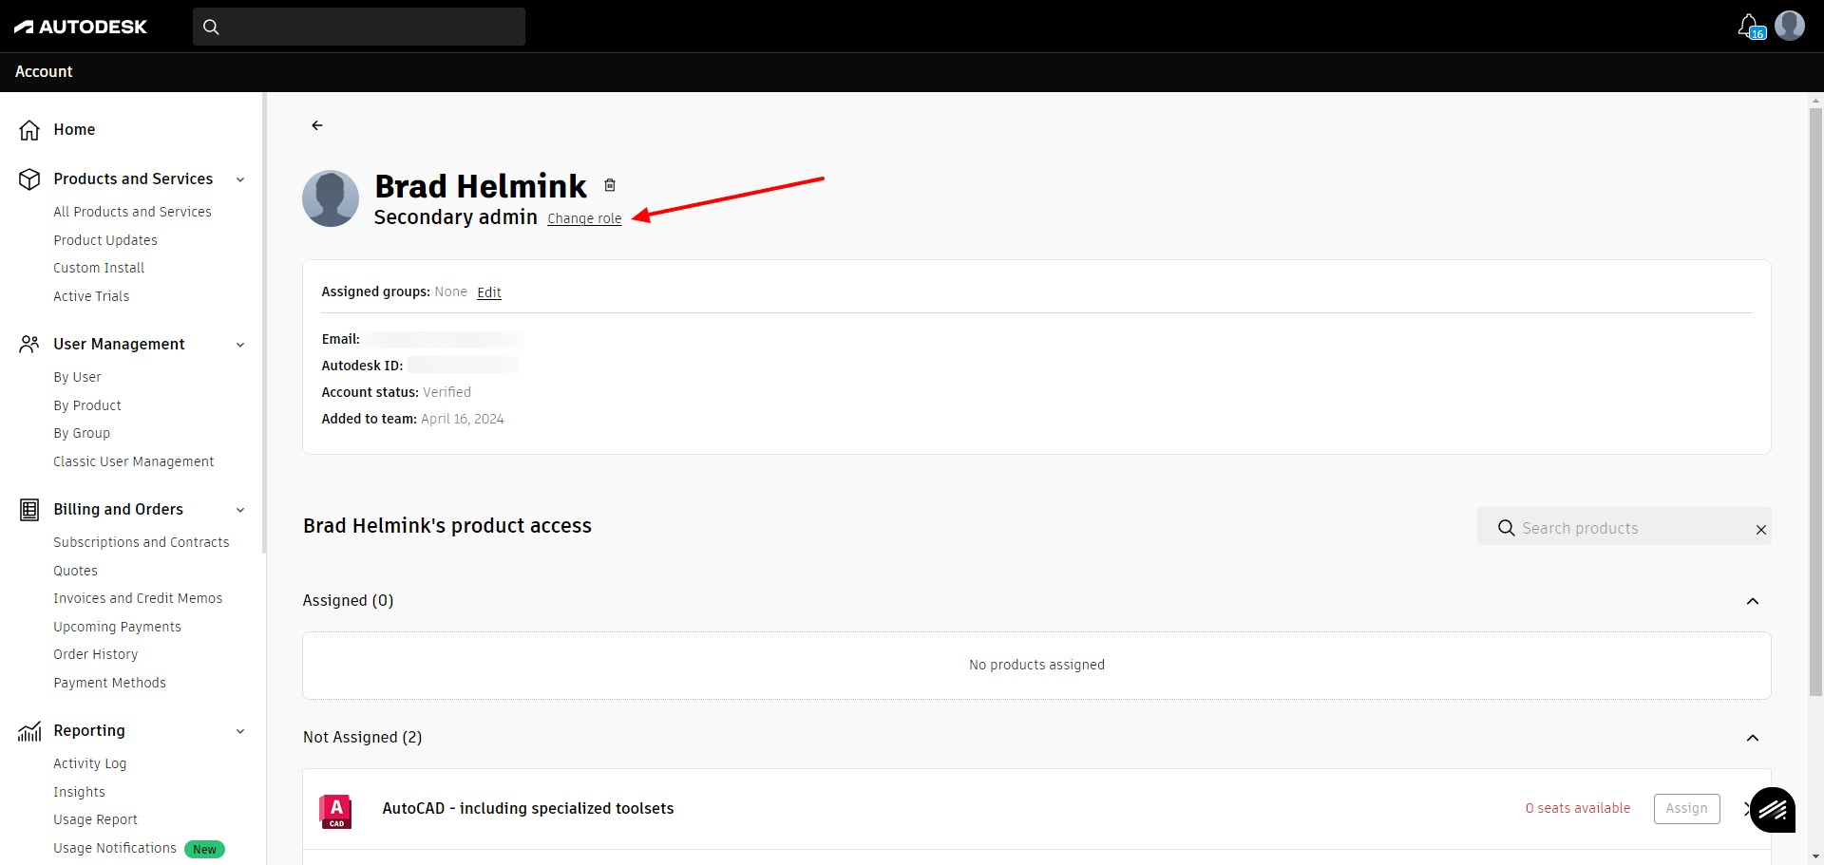This screenshot has width=1824, height=865.
Task: Click the User Management people icon
Action: click(x=29, y=344)
